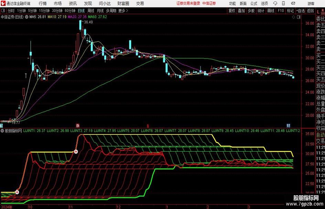
Task: Expand the 中信证券(日线) indicator dropdown arrow
Action: [x=26, y=17]
